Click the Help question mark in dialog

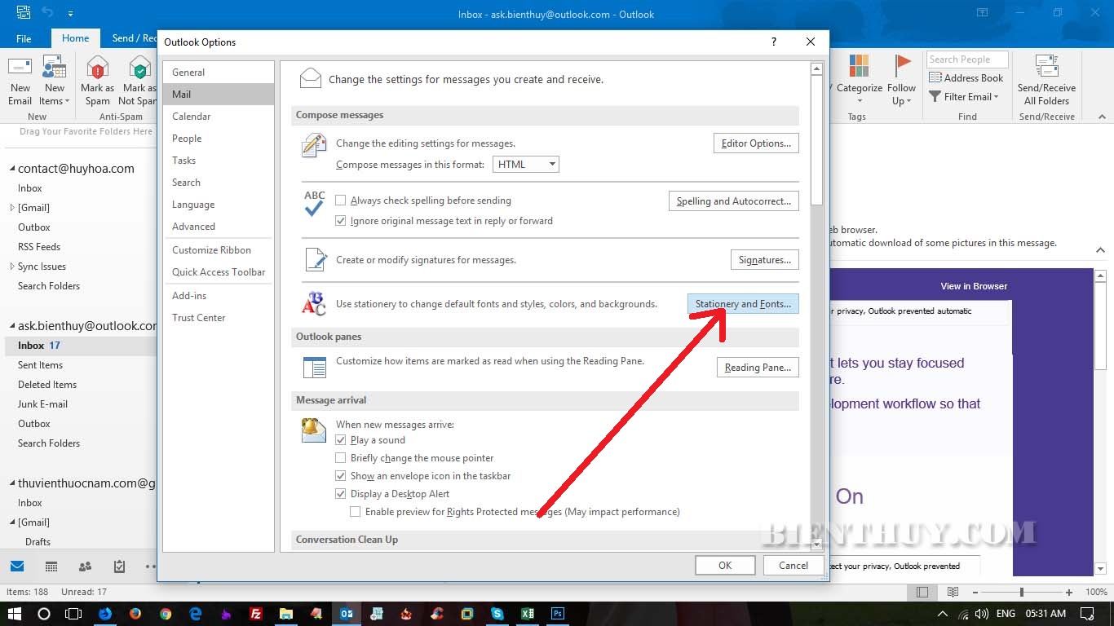pyautogui.click(x=773, y=42)
